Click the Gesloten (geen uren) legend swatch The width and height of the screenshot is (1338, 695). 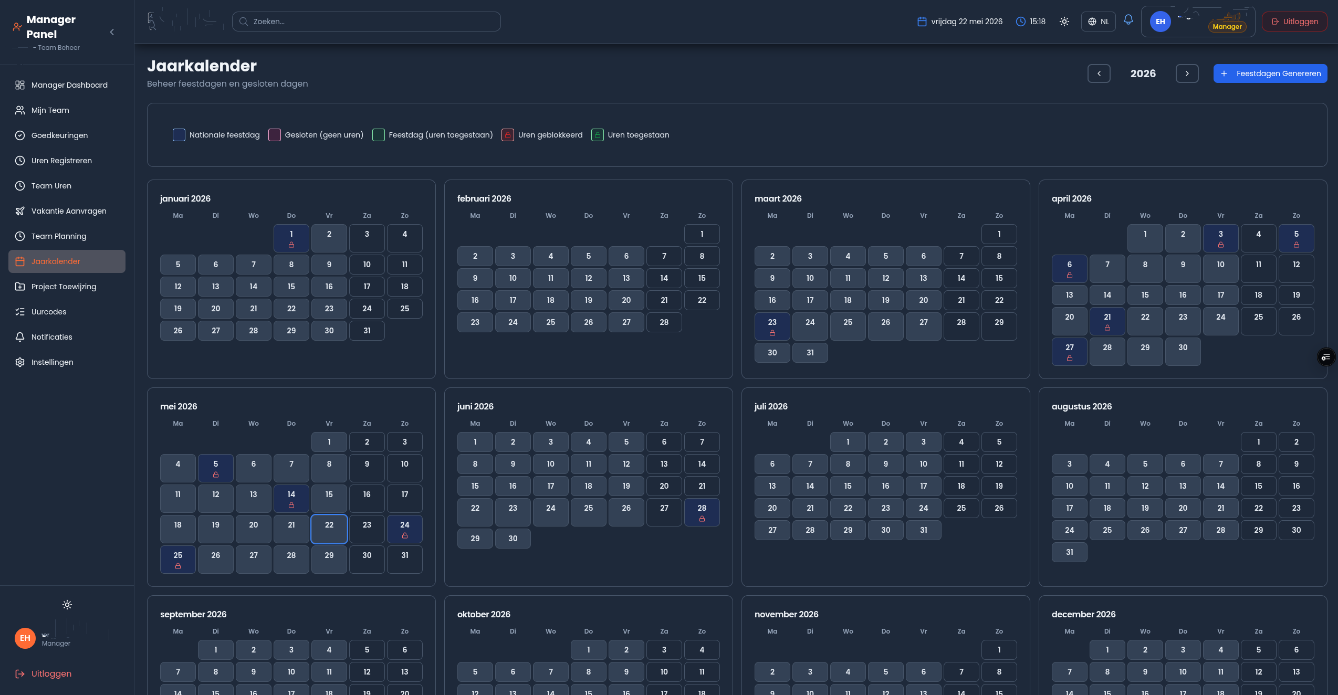(275, 135)
